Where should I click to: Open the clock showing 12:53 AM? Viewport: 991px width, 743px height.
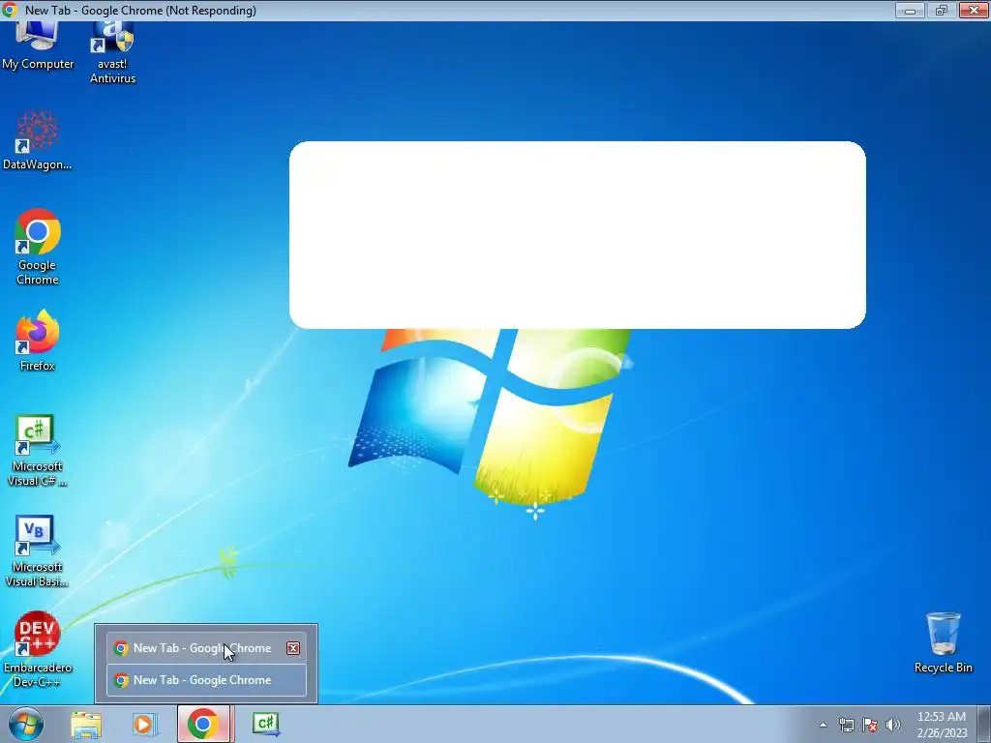(942, 725)
